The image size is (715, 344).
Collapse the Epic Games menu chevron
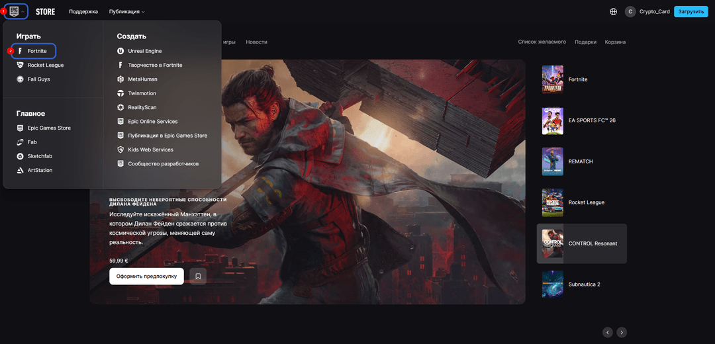pyautogui.click(x=23, y=11)
